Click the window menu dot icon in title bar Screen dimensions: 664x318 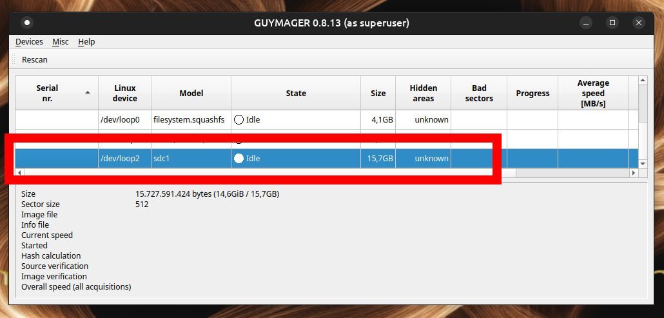[27, 23]
